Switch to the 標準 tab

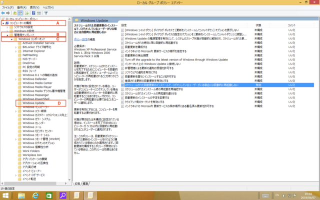pos(86,183)
